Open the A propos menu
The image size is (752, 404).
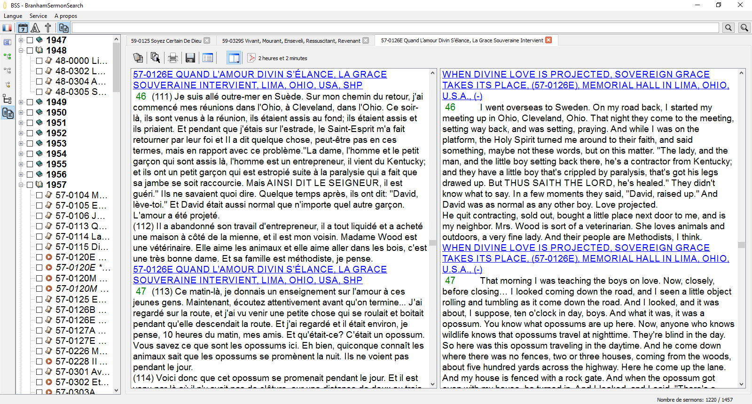[x=66, y=16]
